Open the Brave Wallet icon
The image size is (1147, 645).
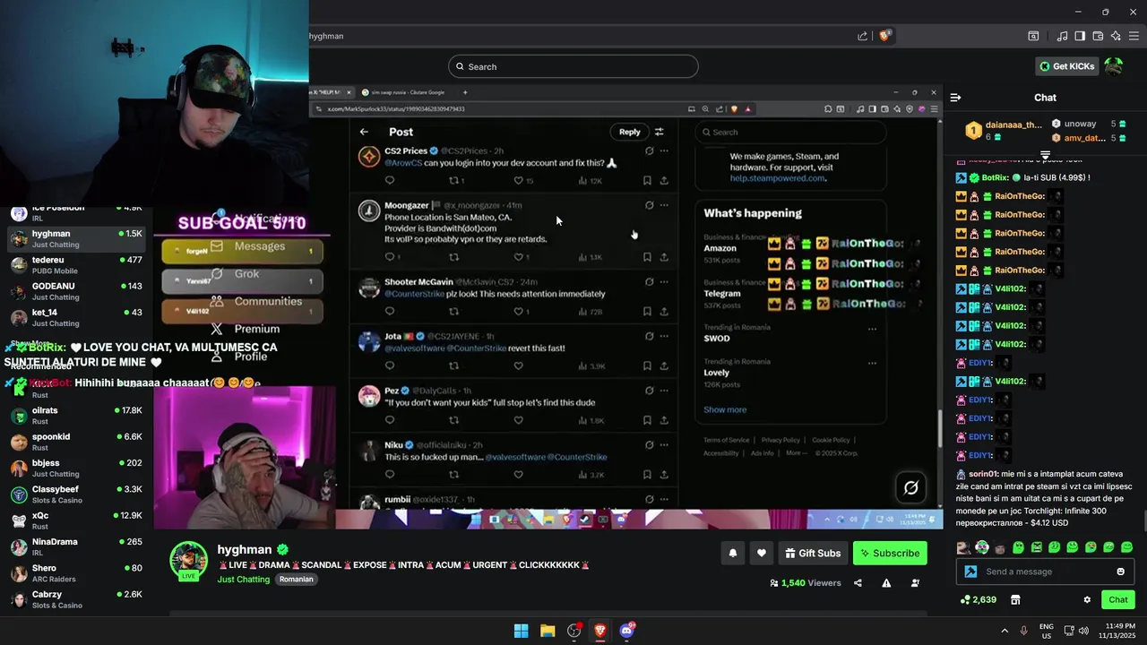pyautogui.click(x=1098, y=36)
